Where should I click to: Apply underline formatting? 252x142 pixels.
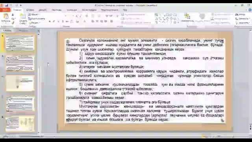click(58, 21)
